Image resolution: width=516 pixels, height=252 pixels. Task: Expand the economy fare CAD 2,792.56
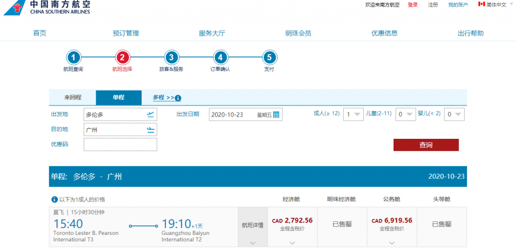click(x=293, y=227)
